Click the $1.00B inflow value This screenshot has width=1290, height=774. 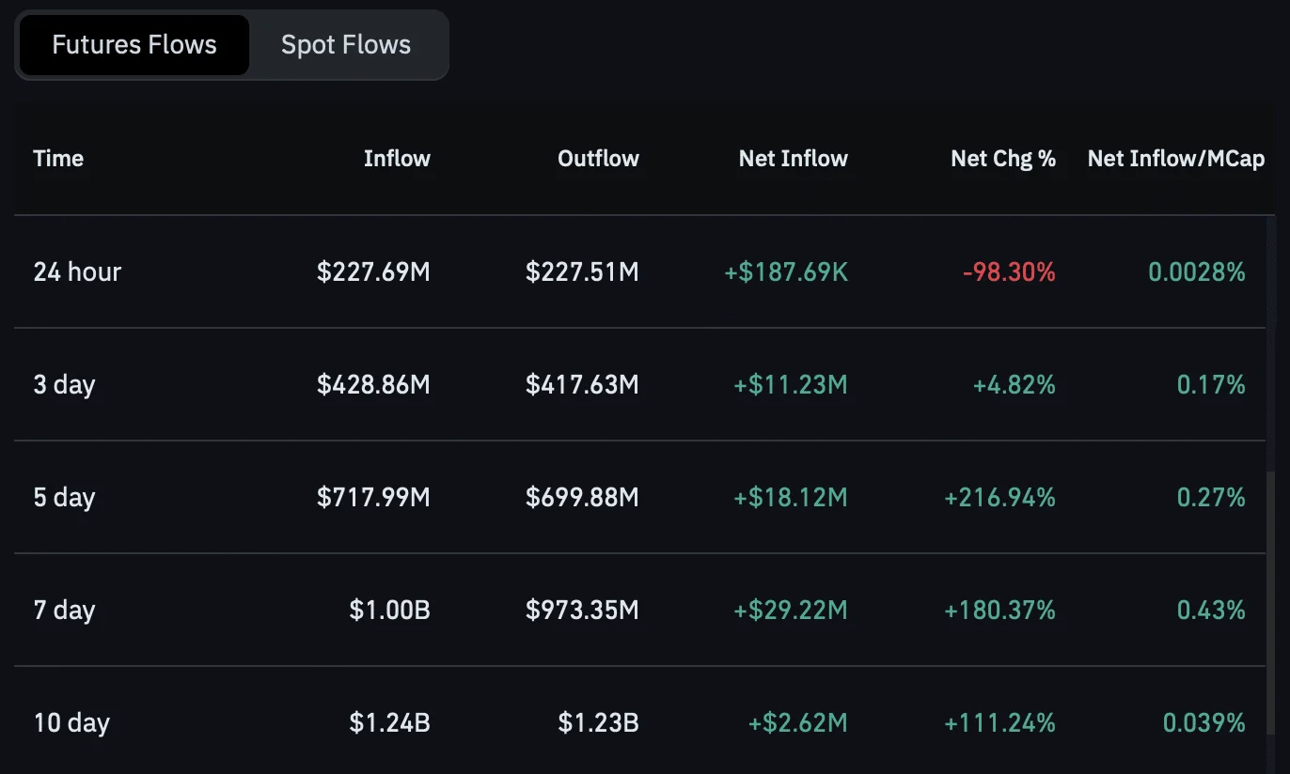[389, 611]
